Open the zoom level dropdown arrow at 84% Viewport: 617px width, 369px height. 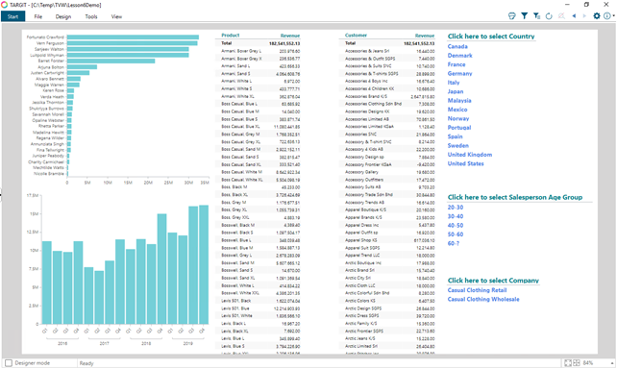(612, 363)
